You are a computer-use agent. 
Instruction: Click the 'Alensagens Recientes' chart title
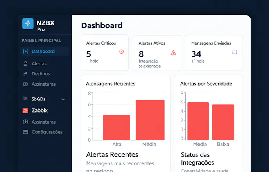pyautogui.click(x=111, y=84)
